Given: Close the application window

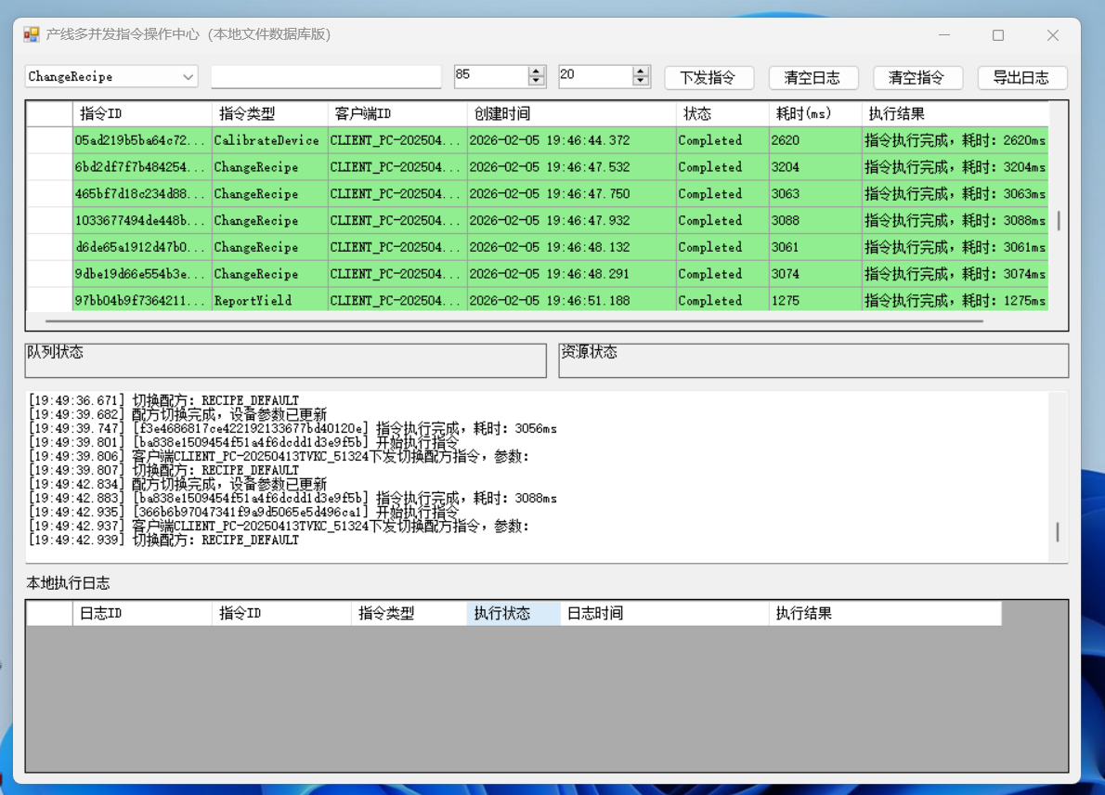Looking at the screenshot, I should pos(1053,34).
